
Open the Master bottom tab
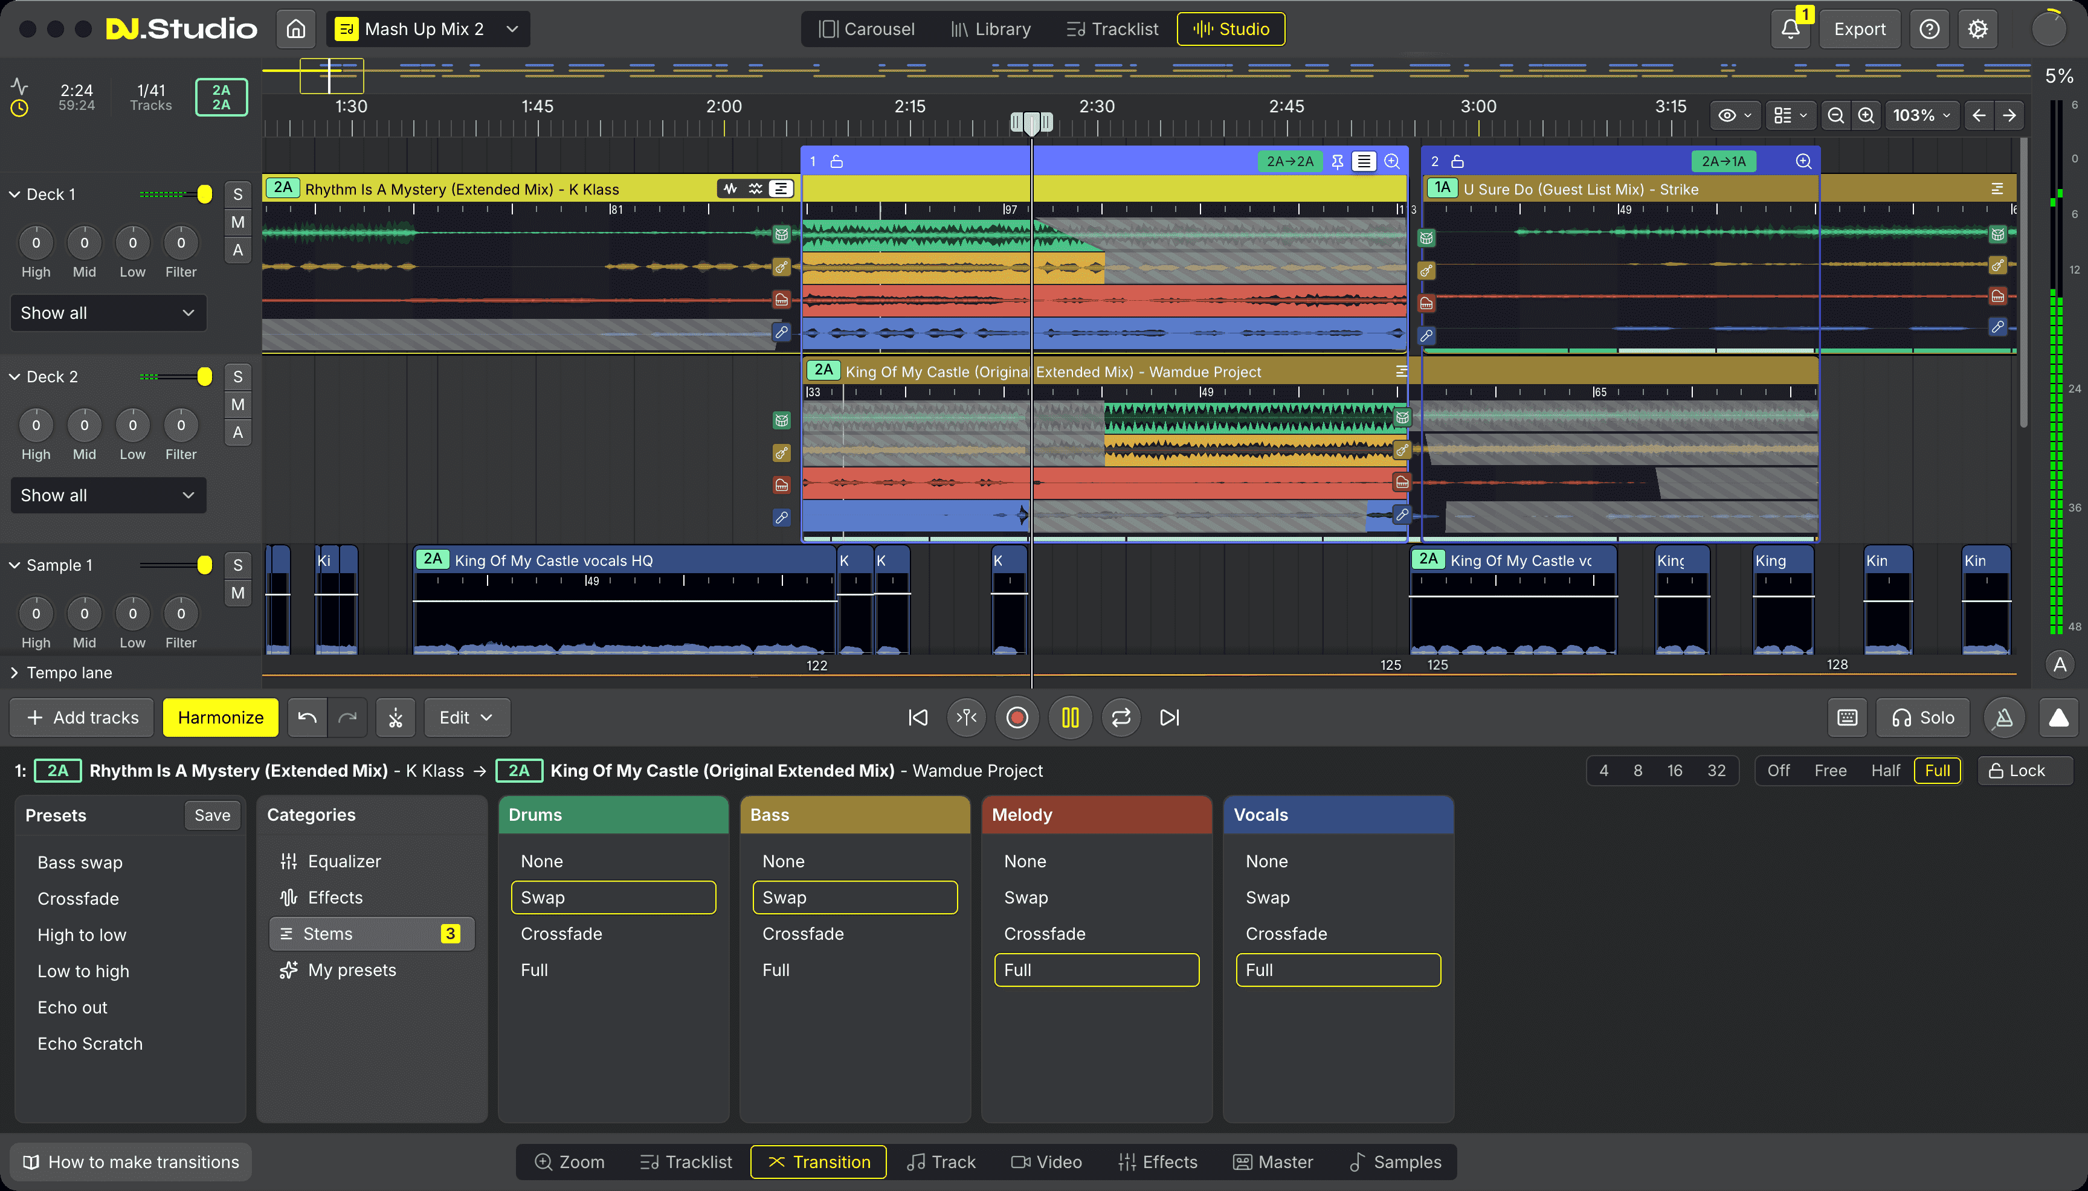click(1273, 1161)
